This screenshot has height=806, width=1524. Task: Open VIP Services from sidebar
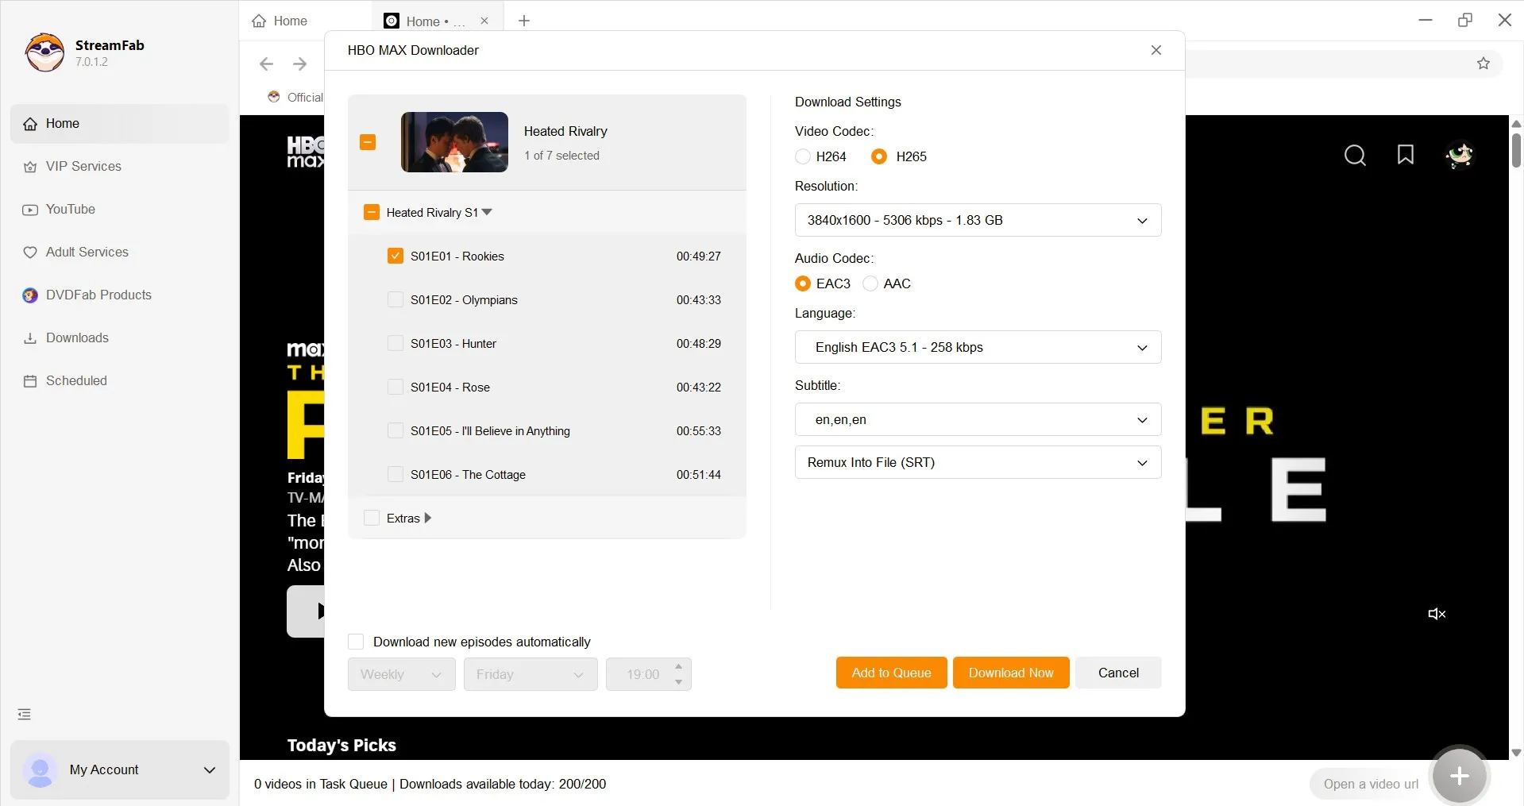click(83, 166)
